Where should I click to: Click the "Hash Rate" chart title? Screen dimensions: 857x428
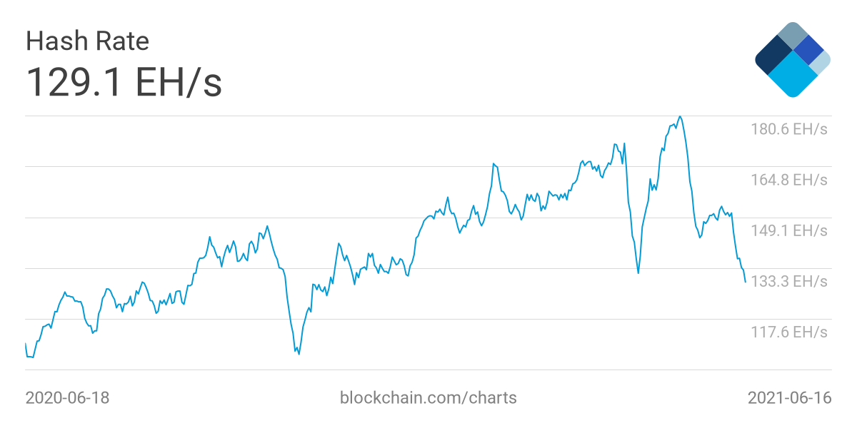coord(87,41)
